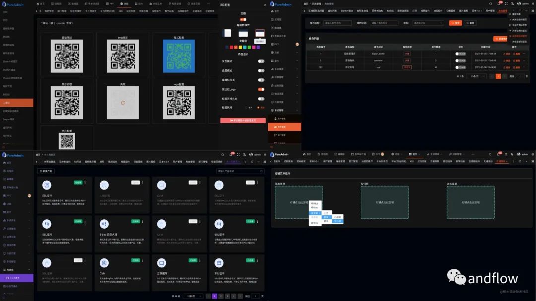
Task: Pick the purple theme color swatch
Action: 258,48
